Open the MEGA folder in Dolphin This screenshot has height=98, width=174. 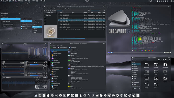tap(156, 72)
